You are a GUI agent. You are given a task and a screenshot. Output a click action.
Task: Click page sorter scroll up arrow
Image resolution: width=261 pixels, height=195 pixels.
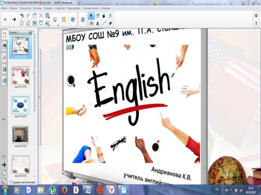(x=34, y=32)
